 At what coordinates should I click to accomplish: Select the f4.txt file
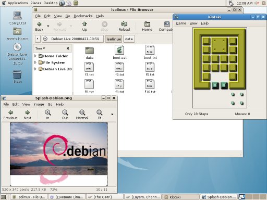coord(119,69)
